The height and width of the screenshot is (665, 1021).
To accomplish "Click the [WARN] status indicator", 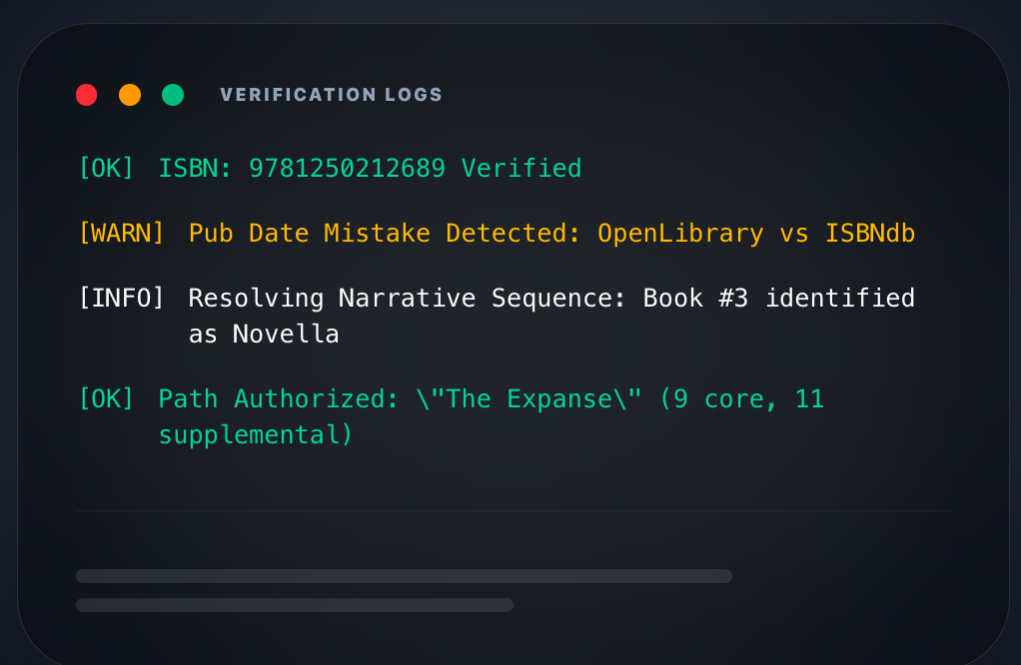I will (x=122, y=233).
